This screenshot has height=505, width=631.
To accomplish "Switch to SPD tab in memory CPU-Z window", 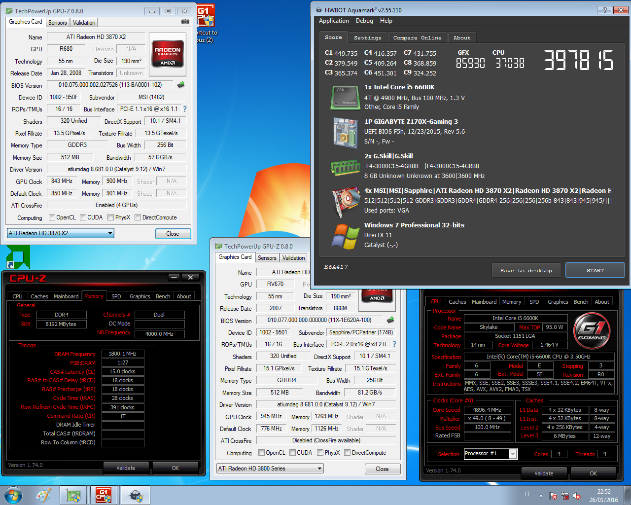I will coord(116,296).
